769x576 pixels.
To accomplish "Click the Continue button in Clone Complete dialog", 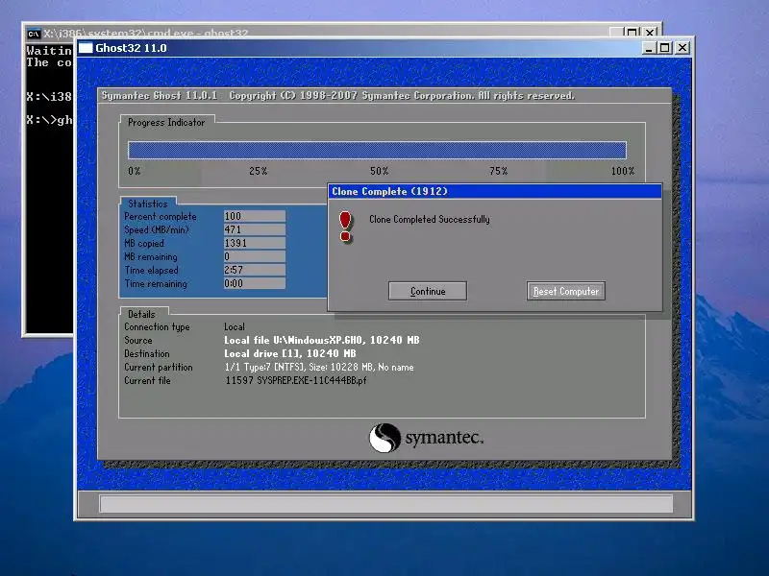I will pyautogui.click(x=427, y=291).
